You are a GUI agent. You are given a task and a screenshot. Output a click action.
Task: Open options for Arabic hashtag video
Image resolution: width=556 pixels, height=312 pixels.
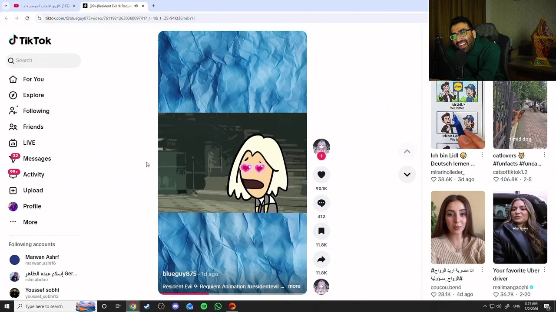click(482, 270)
